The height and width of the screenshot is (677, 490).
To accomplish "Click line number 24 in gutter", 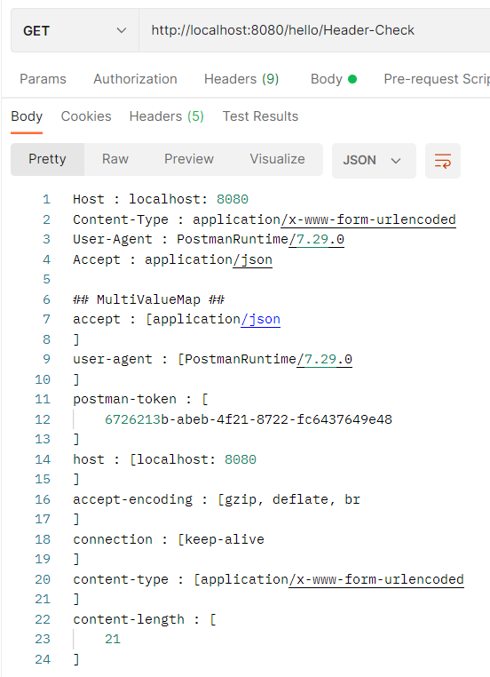I will [43, 660].
